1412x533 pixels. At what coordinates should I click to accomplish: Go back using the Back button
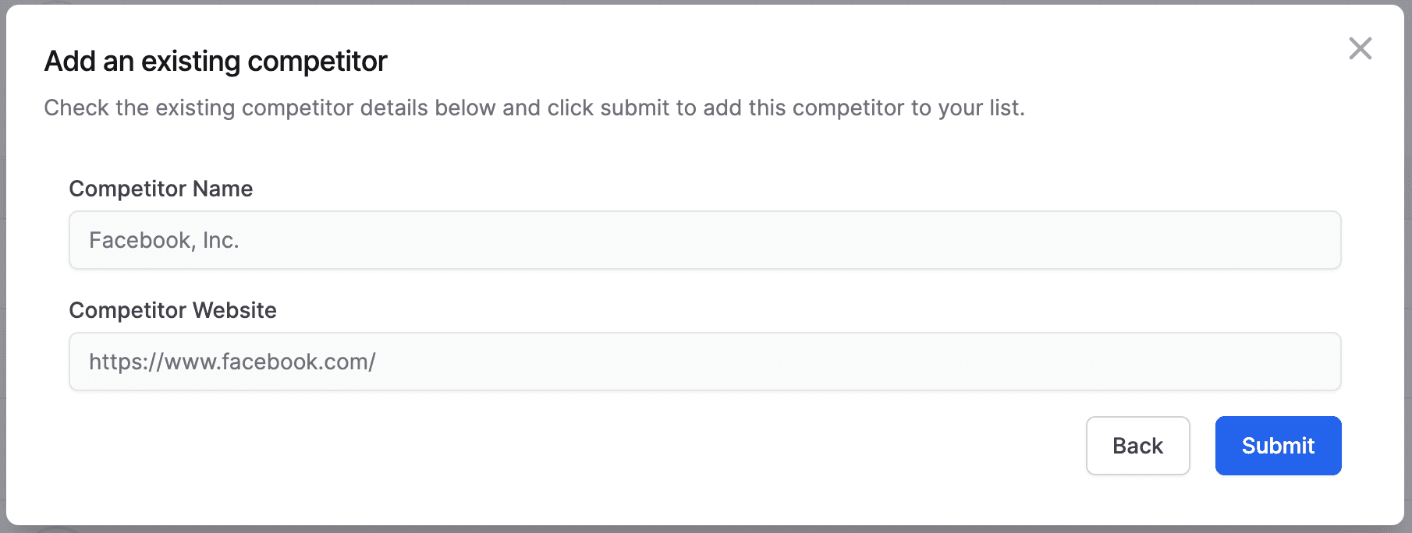coord(1137,446)
